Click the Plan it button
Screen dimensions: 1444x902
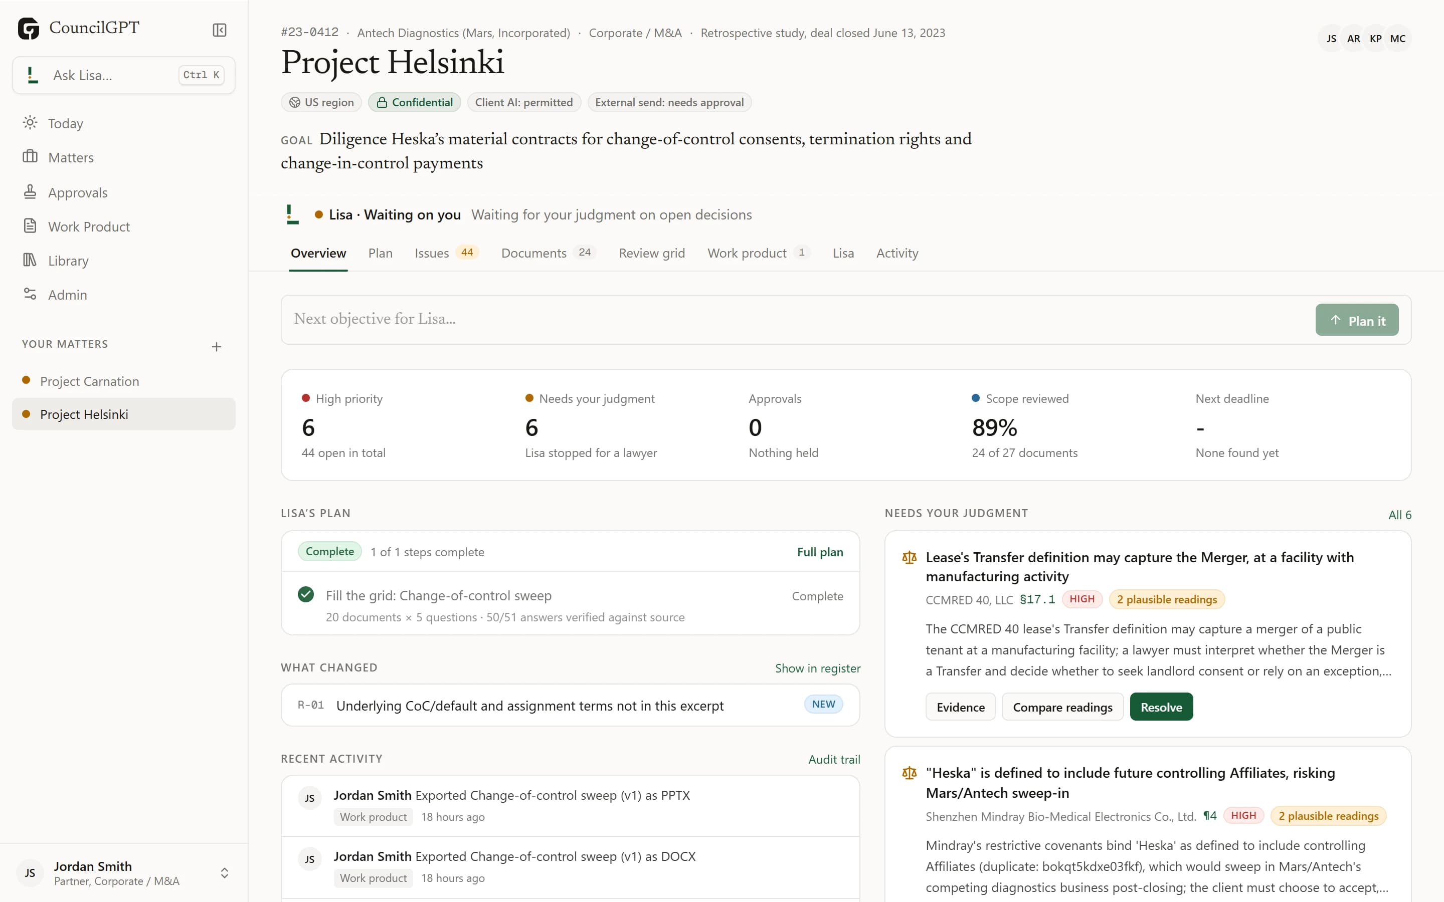coord(1356,320)
